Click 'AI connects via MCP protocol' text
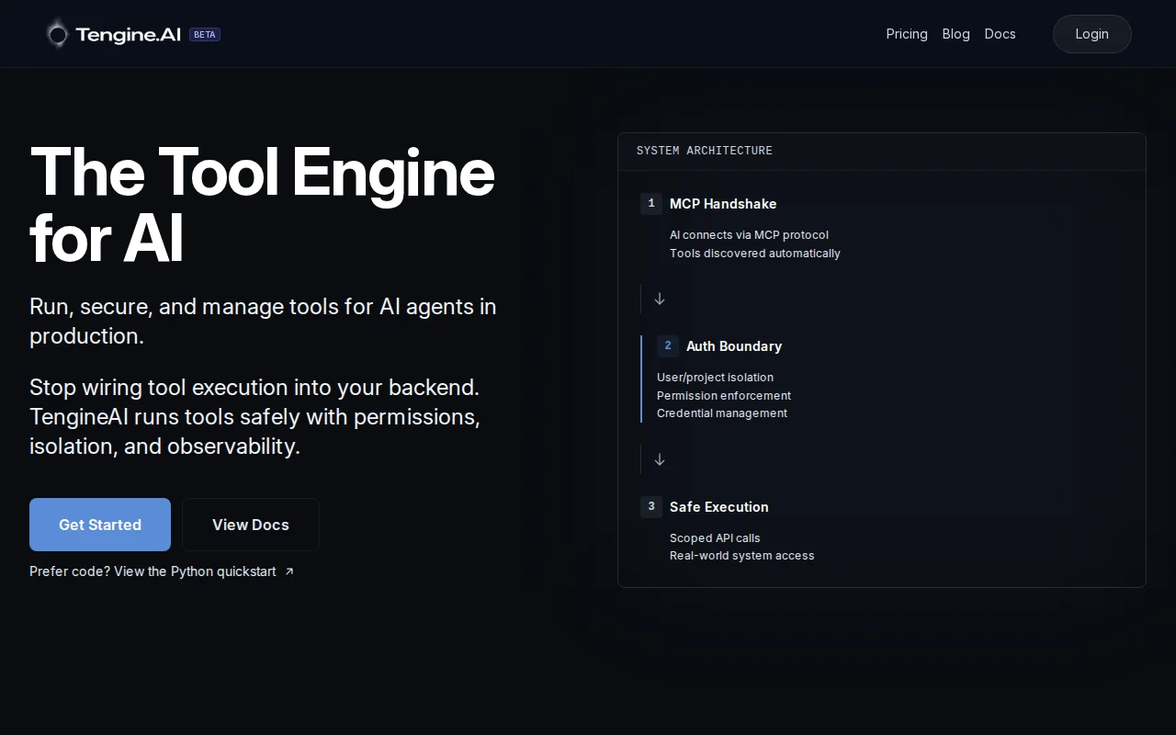1176x735 pixels. pyautogui.click(x=749, y=235)
